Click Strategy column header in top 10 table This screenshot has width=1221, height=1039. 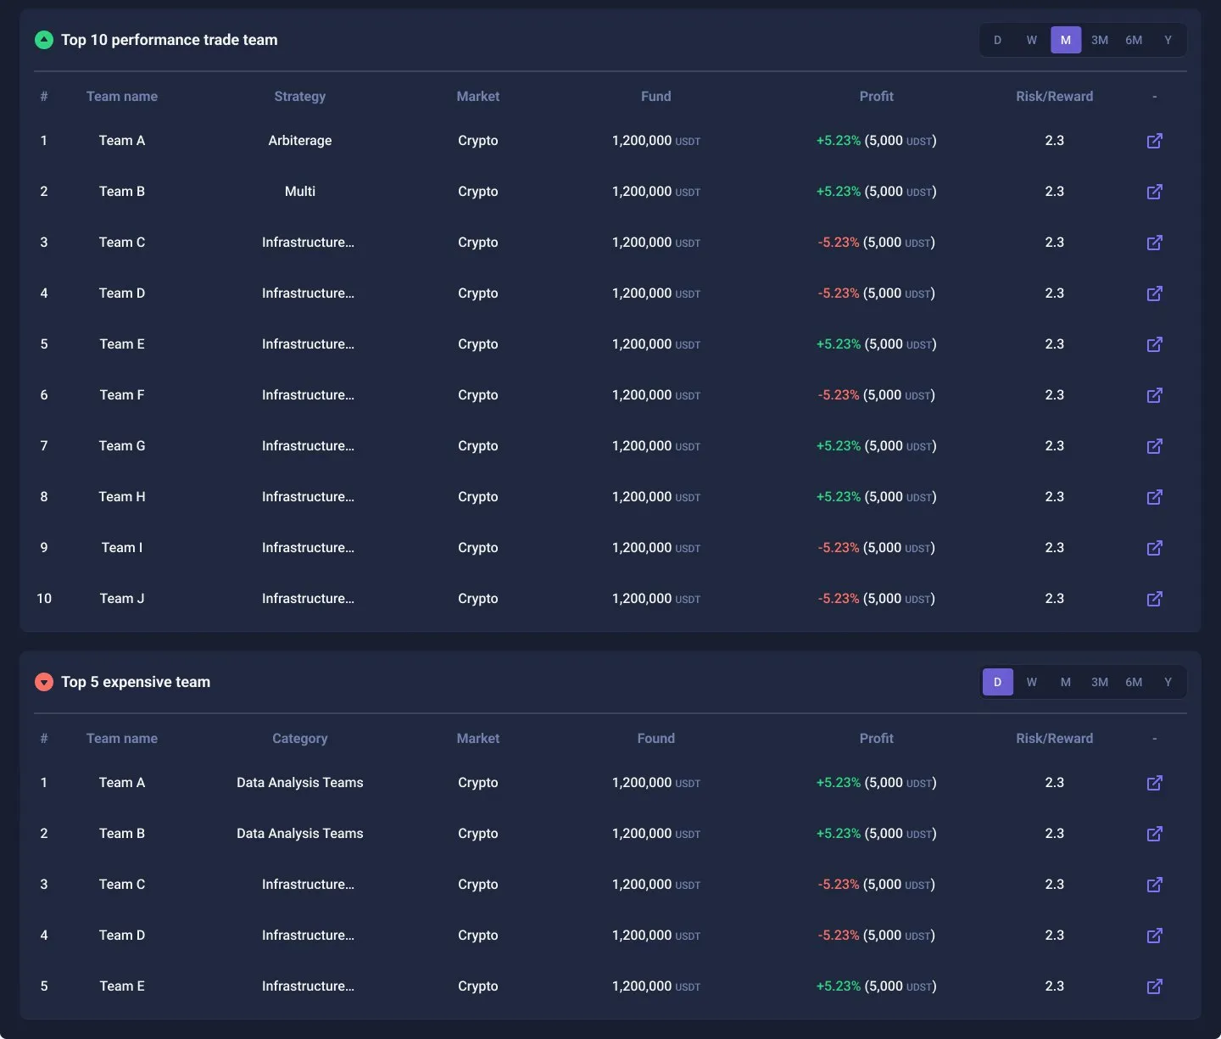click(x=300, y=97)
